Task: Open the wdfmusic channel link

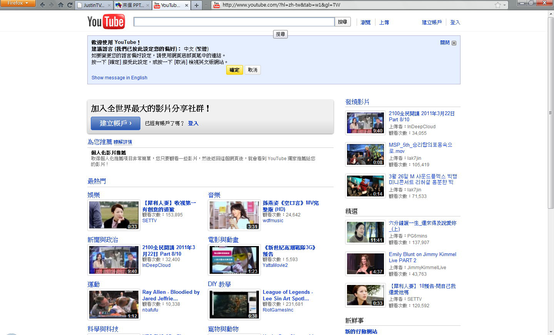Action: tap(273, 221)
